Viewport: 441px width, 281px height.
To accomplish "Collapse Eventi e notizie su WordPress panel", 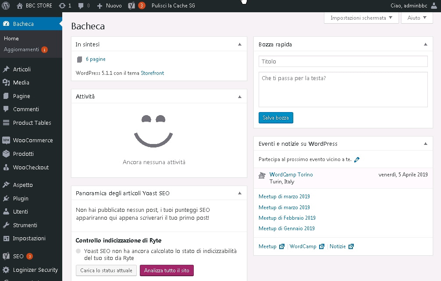I will coord(426,144).
